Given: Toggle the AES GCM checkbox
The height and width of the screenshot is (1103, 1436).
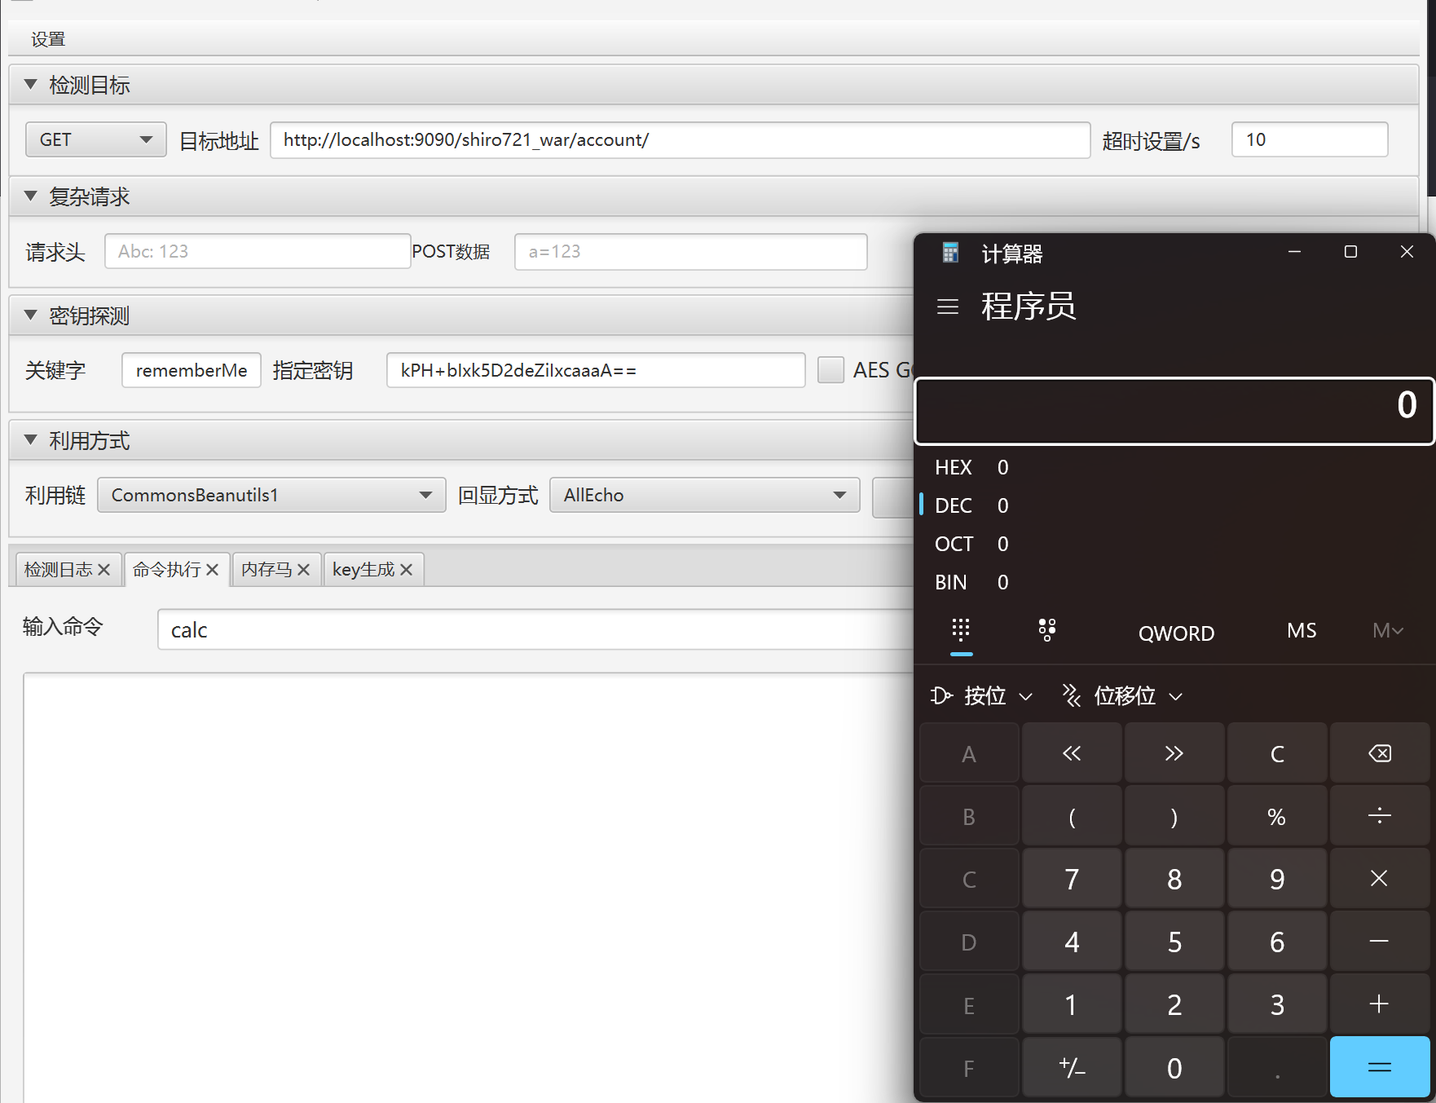Looking at the screenshot, I should pos(830,370).
